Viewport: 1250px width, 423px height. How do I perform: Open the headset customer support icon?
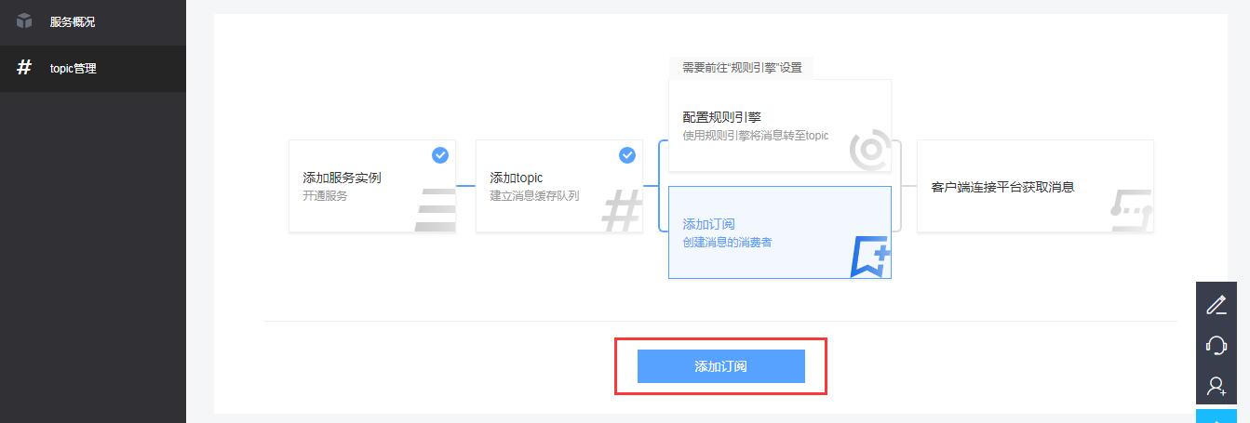pyautogui.click(x=1216, y=345)
